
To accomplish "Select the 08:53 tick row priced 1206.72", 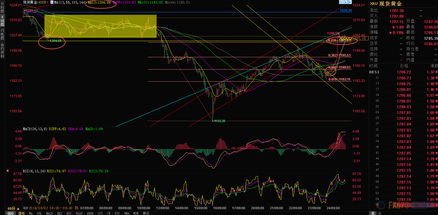I will 403,72.
